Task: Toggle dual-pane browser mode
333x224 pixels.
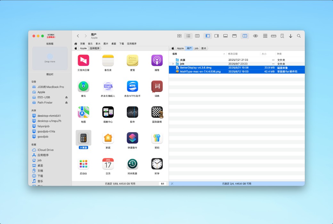Action: 245,36
